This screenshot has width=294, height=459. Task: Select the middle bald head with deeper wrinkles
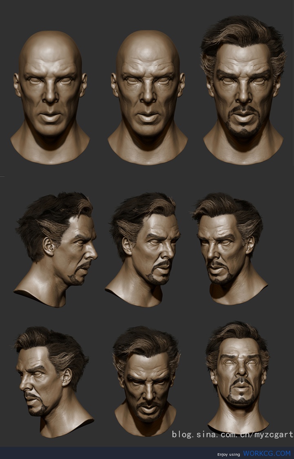click(148, 98)
